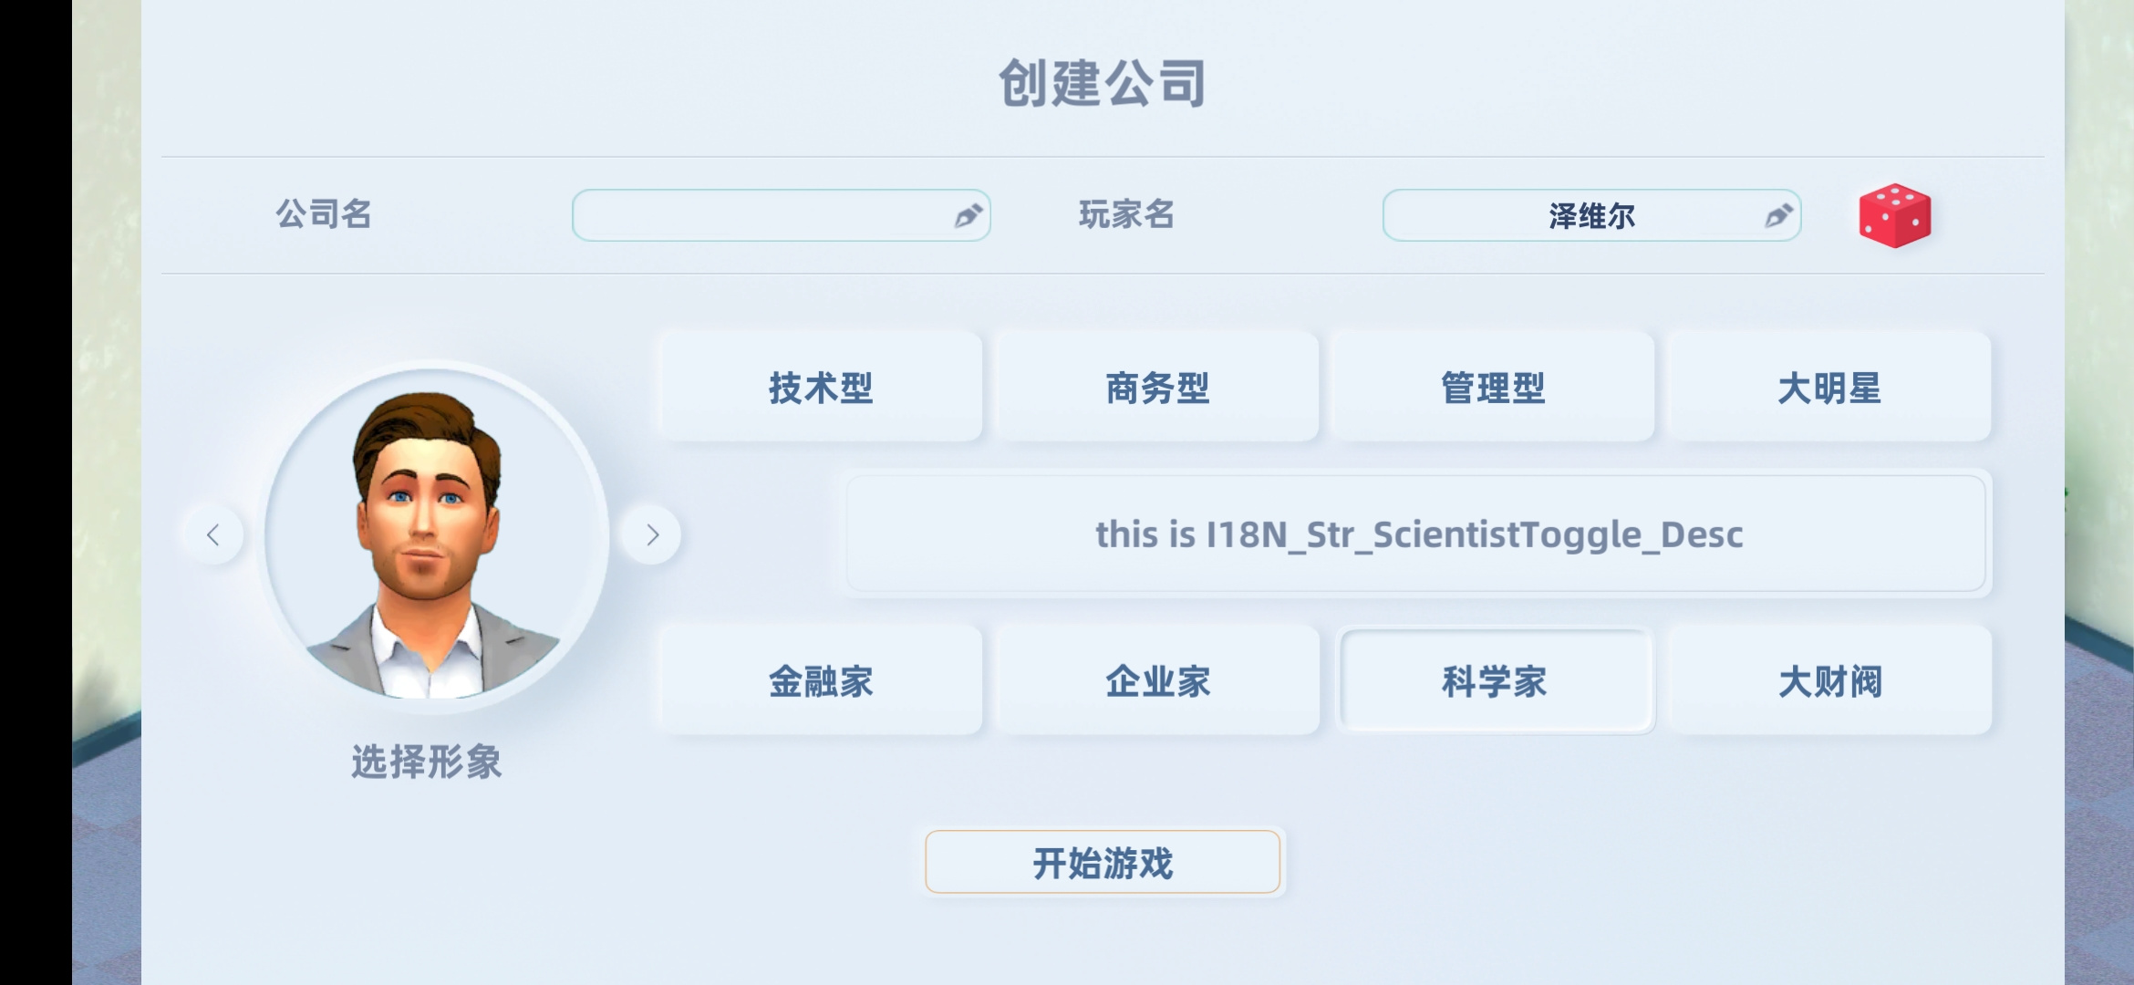This screenshot has height=985, width=2134.
Task: Toggle the selected 科学家 option
Action: tap(1493, 680)
